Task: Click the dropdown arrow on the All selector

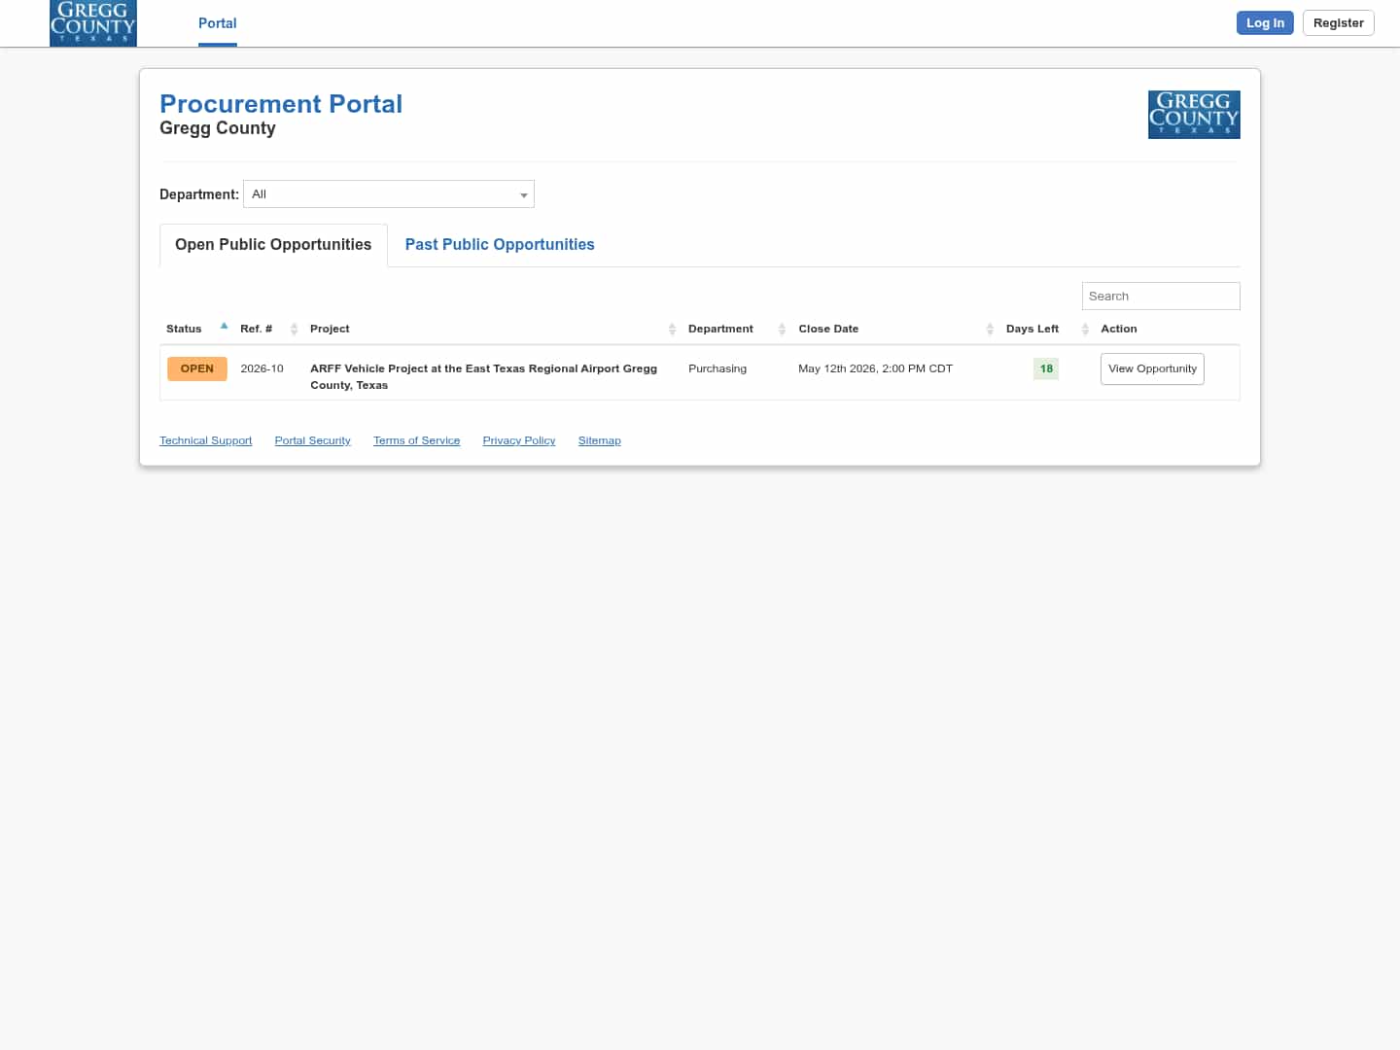Action: tap(524, 194)
